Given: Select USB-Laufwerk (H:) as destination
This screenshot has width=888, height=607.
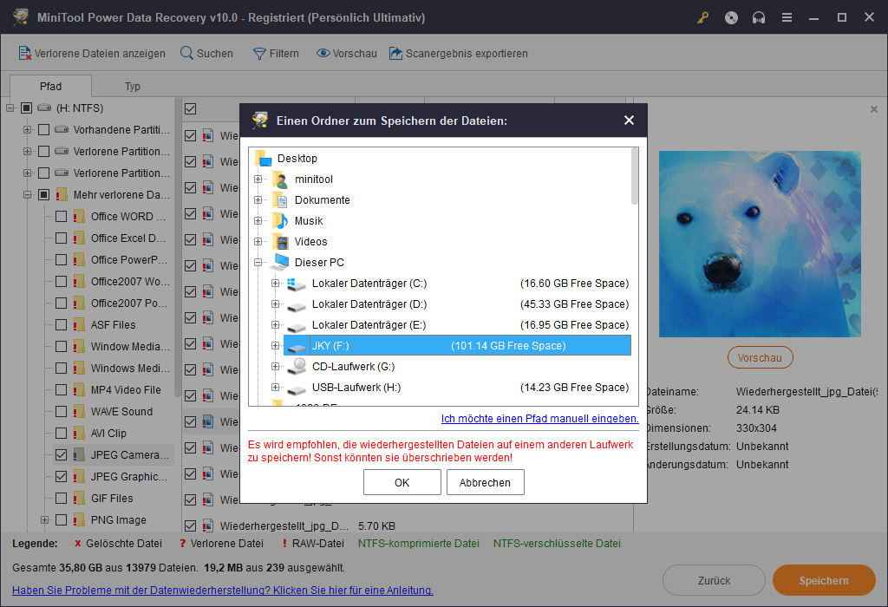Looking at the screenshot, I should coord(356,388).
